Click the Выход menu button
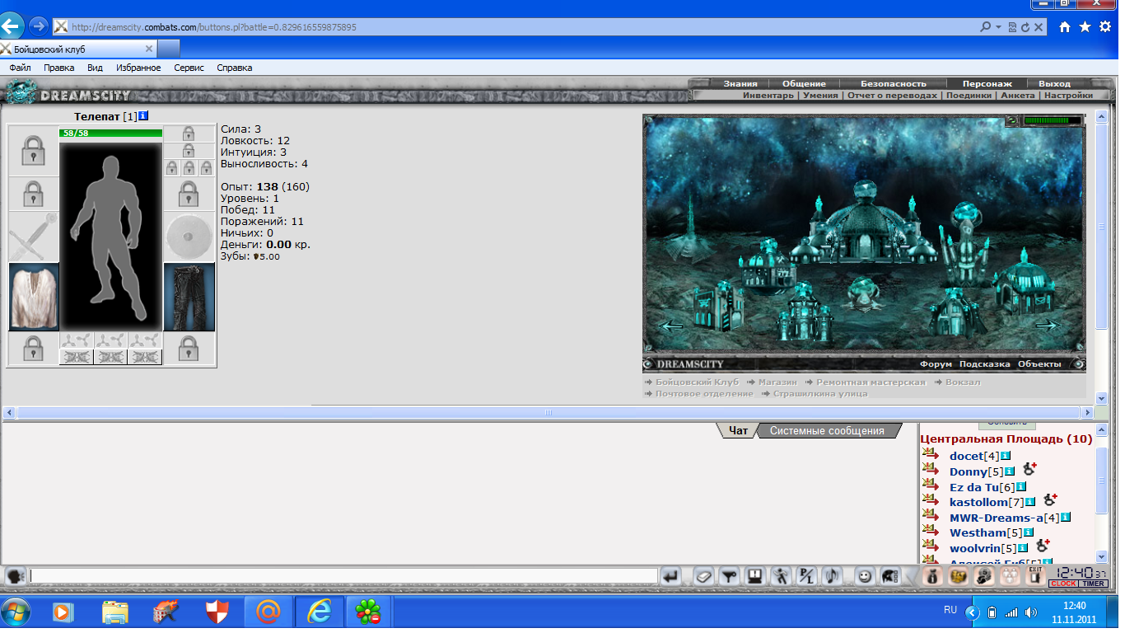Image resolution: width=1125 pixels, height=633 pixels. 1054,83
